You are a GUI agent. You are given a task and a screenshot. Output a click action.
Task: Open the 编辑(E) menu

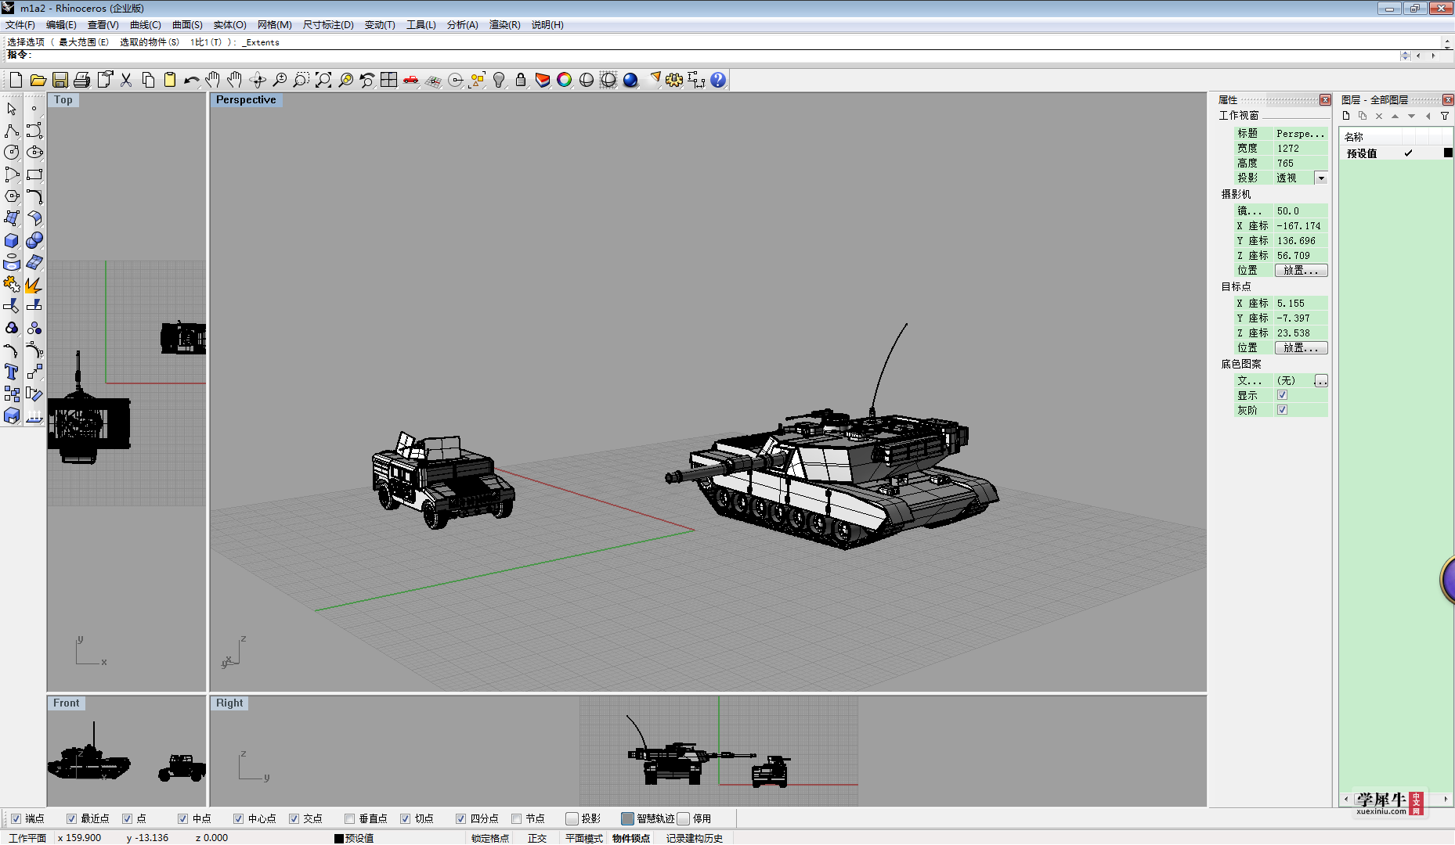(61, 25)
